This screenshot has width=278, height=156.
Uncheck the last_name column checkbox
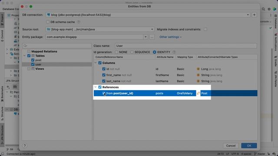pyautogui.click(x=104, y=81)
